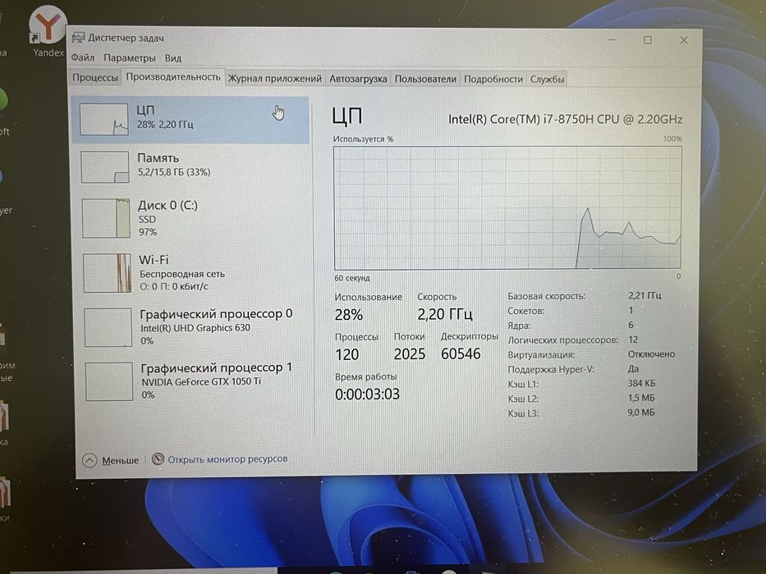Open the Вид menu
The image size is (766, 574).
coord(173,58)
